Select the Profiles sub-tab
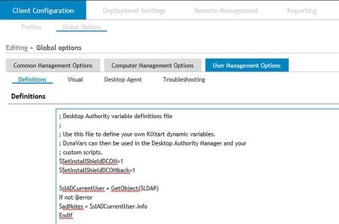Image resolution: width=339 pixels, height=224 pixels. 31,27
